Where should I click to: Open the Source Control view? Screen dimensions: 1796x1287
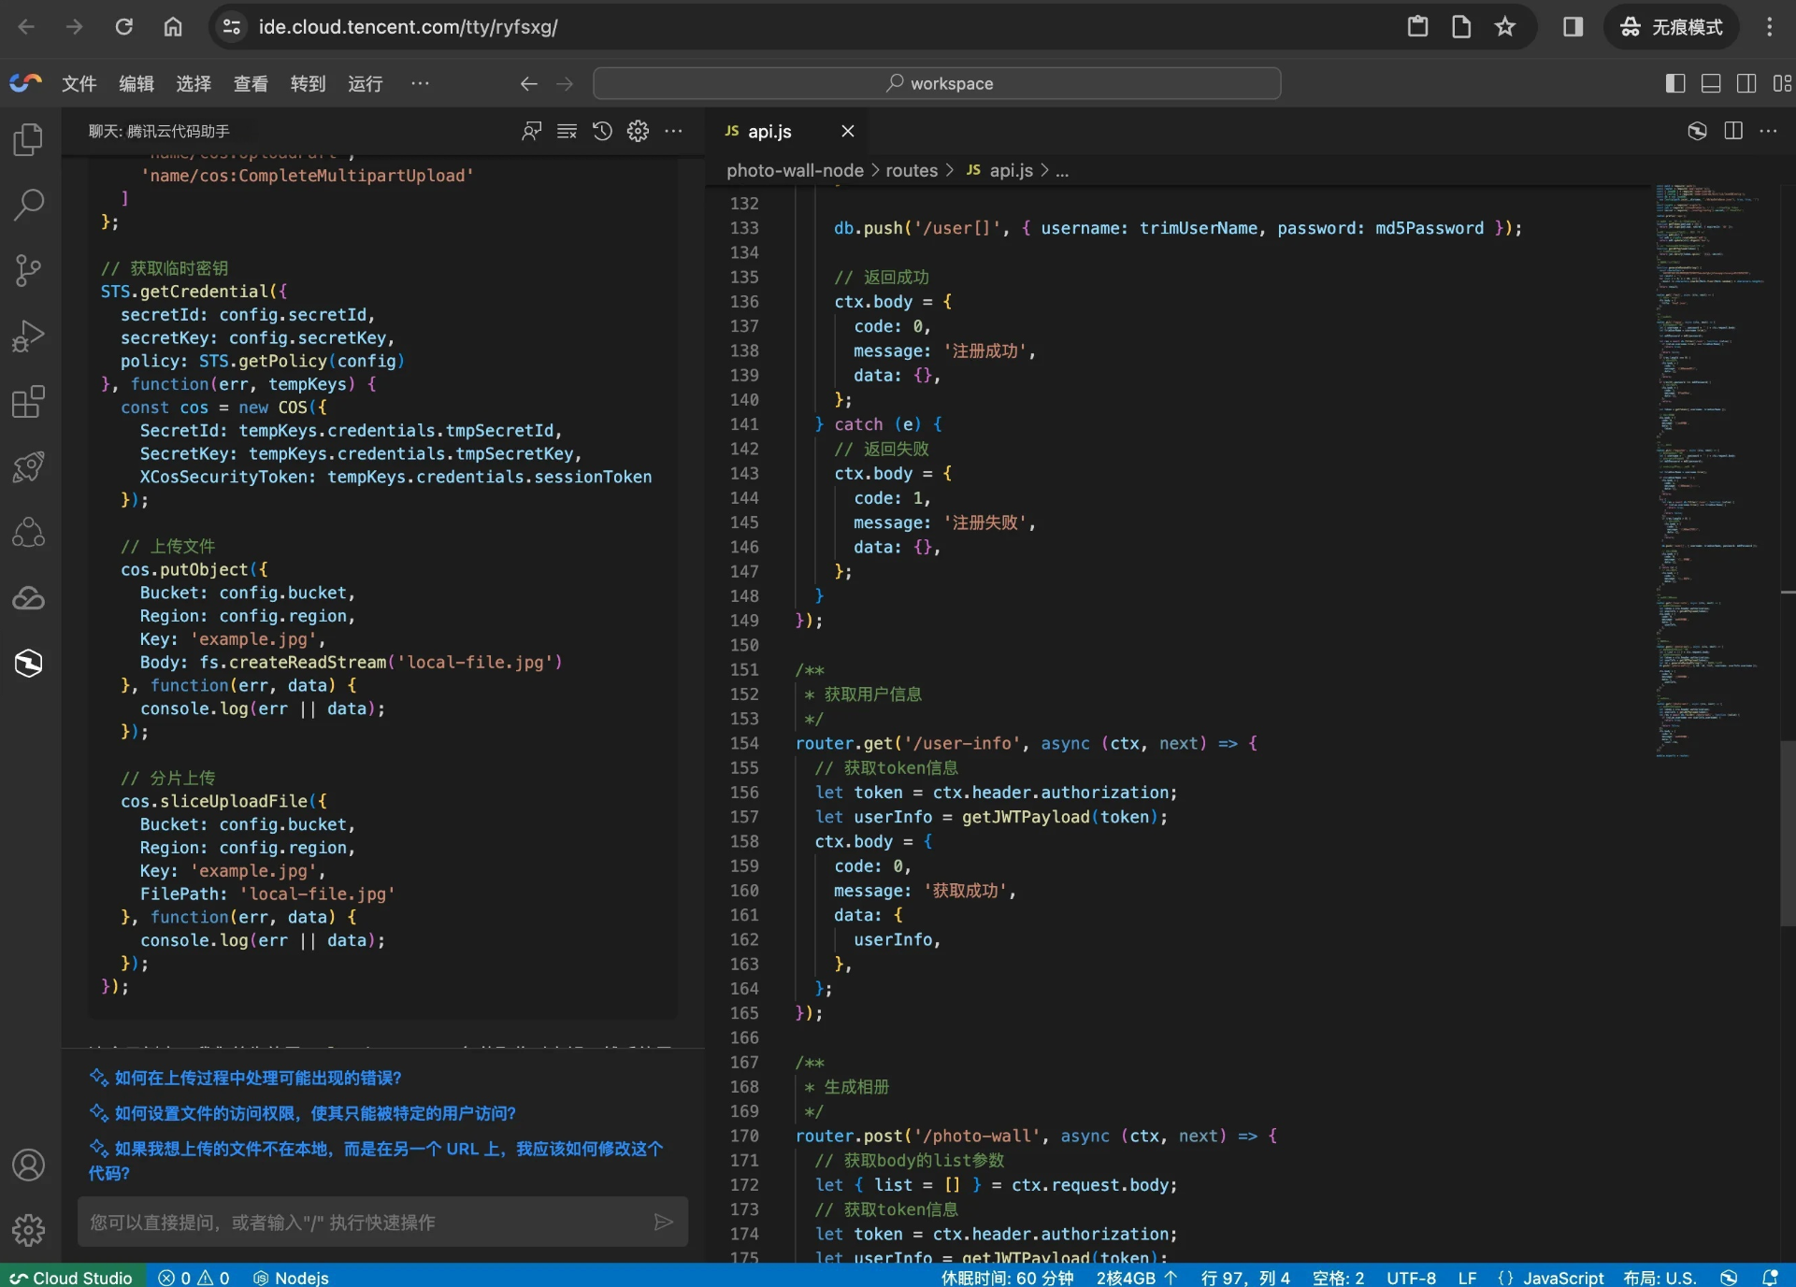[28, 271]
